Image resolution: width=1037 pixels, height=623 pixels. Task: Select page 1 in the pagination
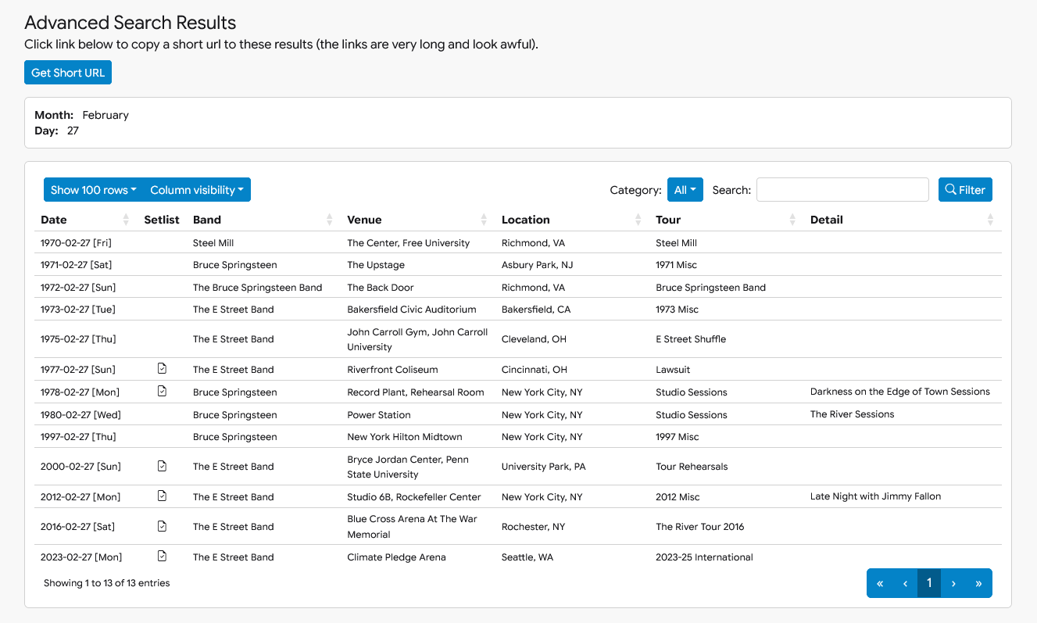click(x=928, y=583)
